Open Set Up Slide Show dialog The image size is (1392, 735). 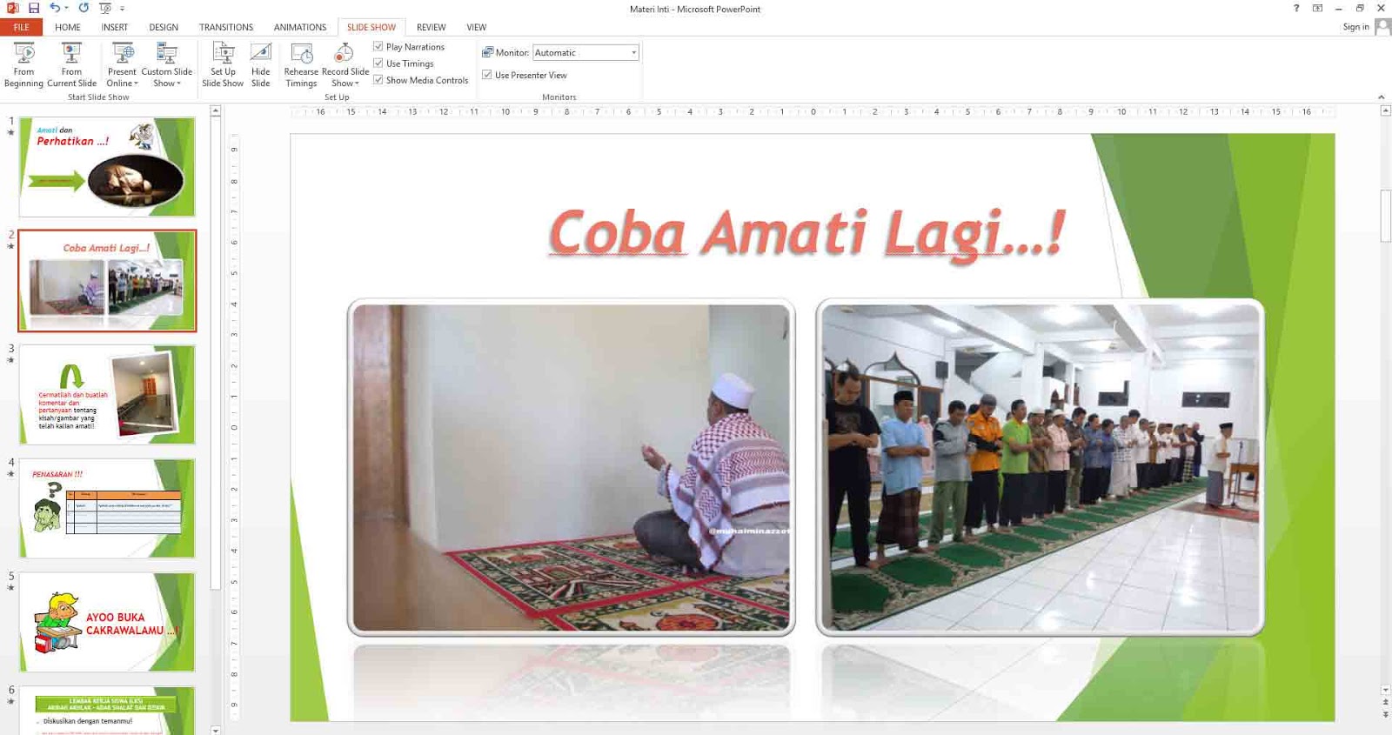pos(223,65)
